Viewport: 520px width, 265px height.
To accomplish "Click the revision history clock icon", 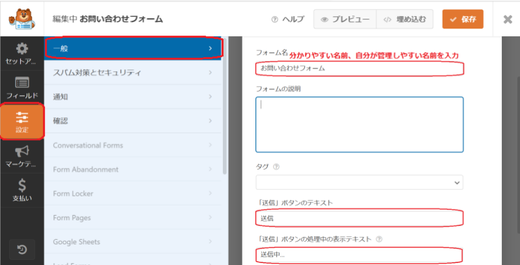I will 22,250.
